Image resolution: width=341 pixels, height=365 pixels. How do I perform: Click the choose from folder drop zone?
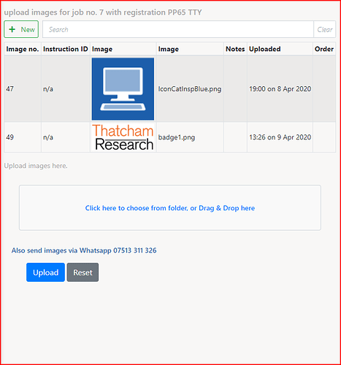coord(170,208)
